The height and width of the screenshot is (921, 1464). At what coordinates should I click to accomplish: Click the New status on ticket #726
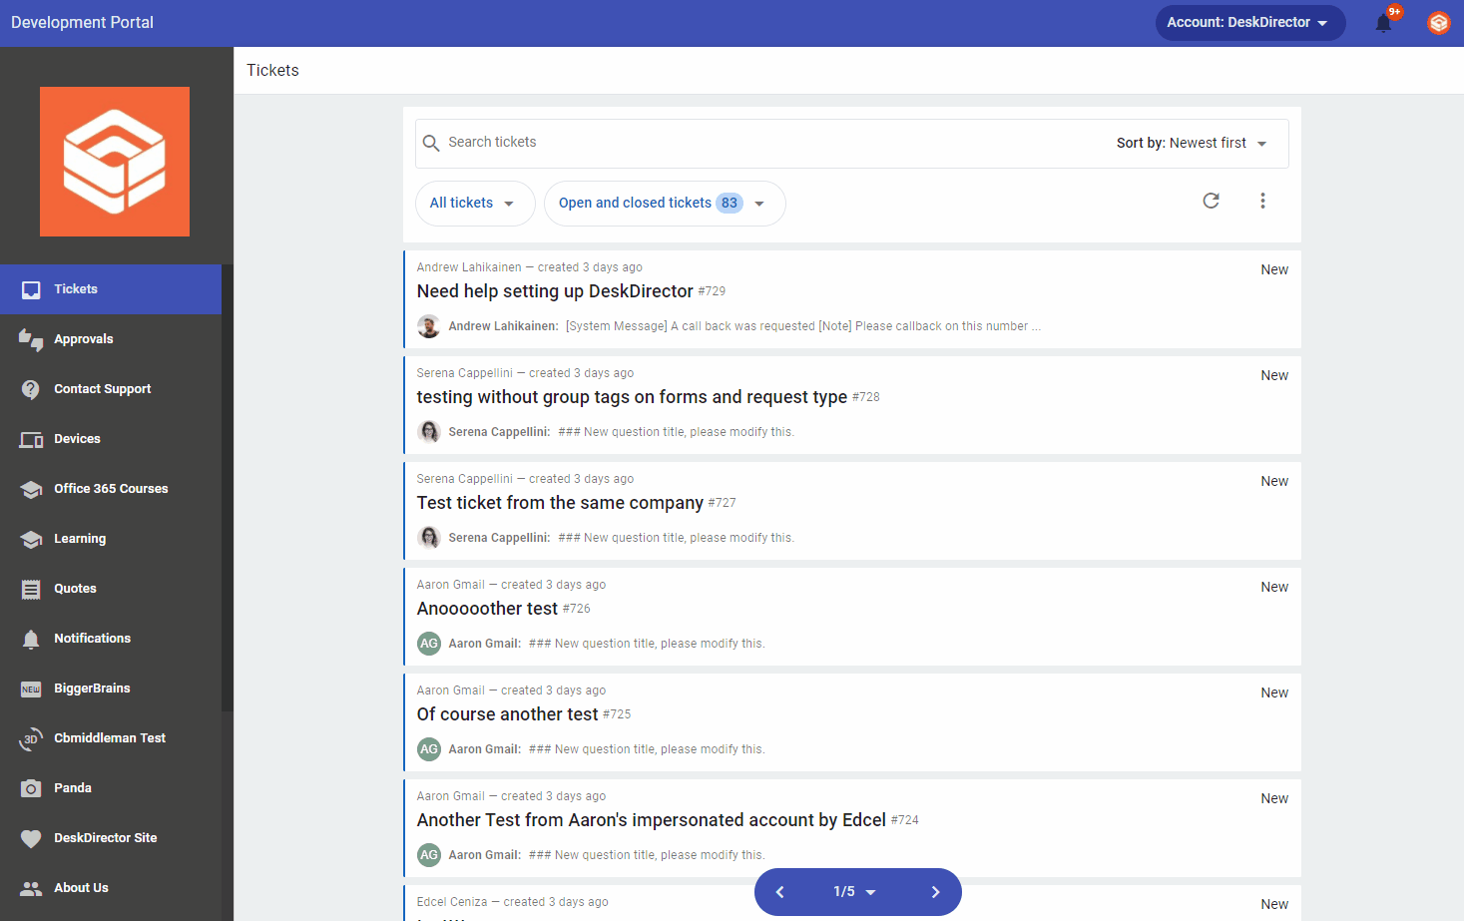click(x=1274, y=587)
